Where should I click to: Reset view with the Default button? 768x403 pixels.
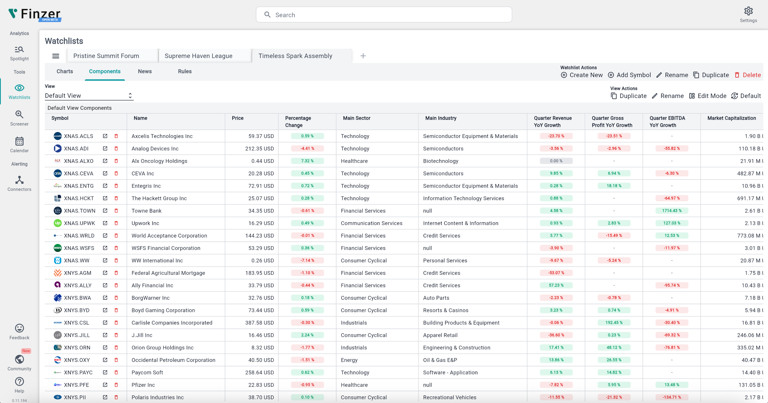point(746,96)
